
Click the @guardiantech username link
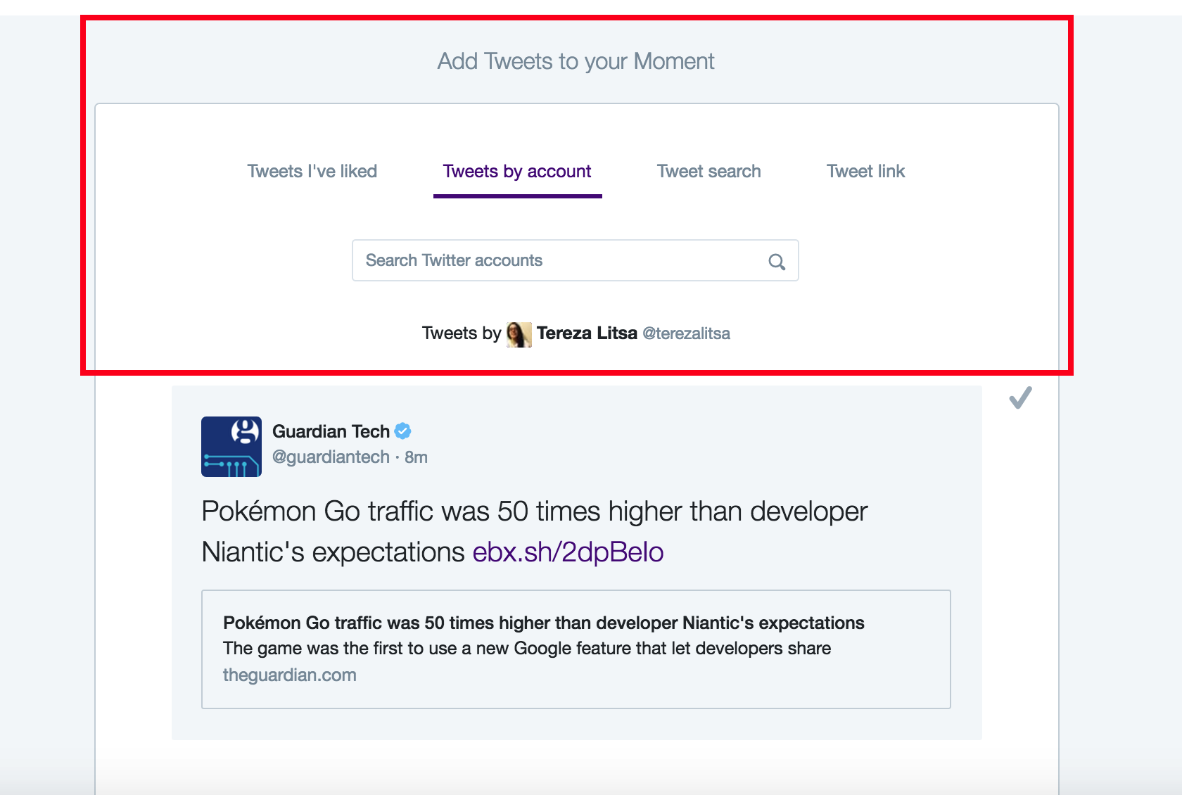pos(330,457)
